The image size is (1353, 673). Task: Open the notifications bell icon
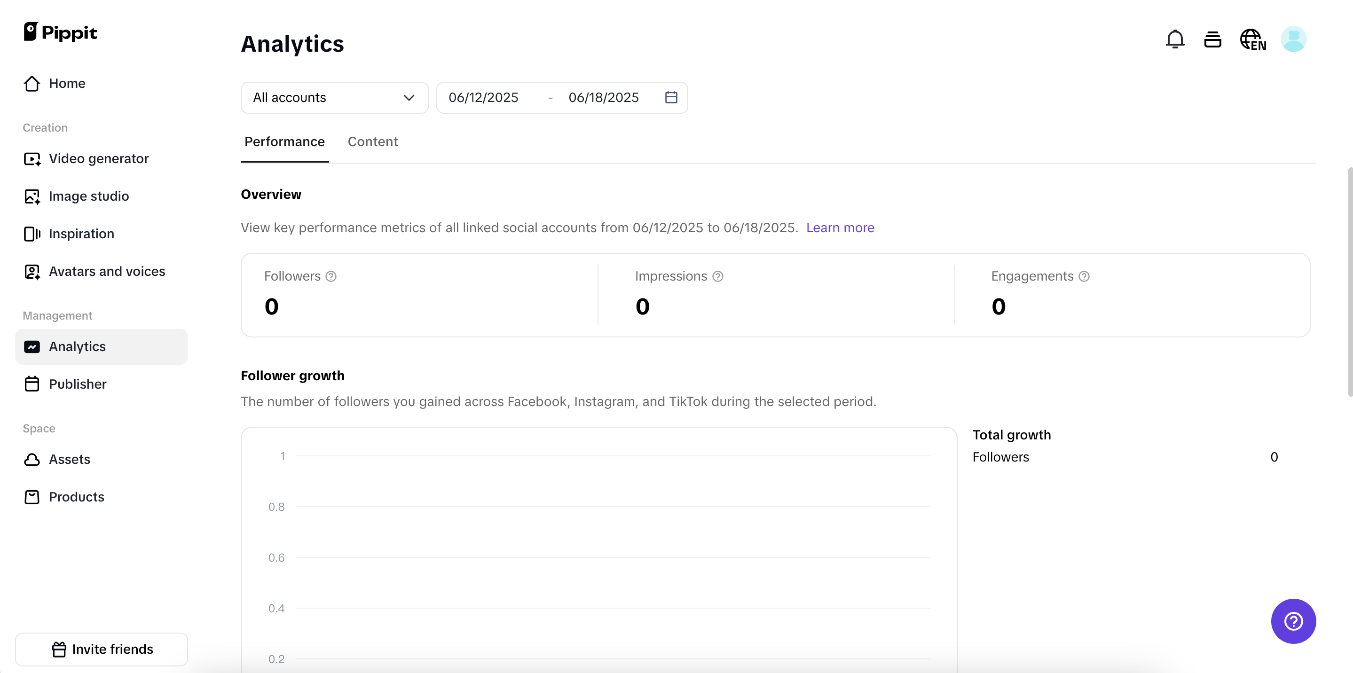click(x=1174, y=39)
